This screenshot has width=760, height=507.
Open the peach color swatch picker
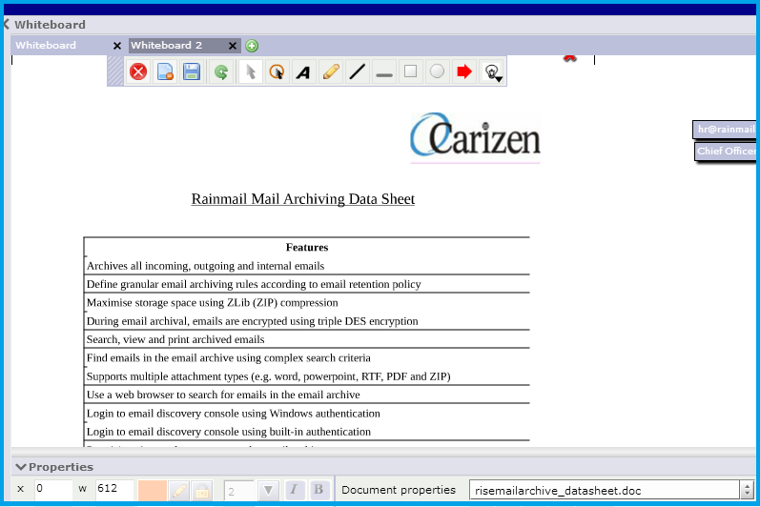click(153, 490)
